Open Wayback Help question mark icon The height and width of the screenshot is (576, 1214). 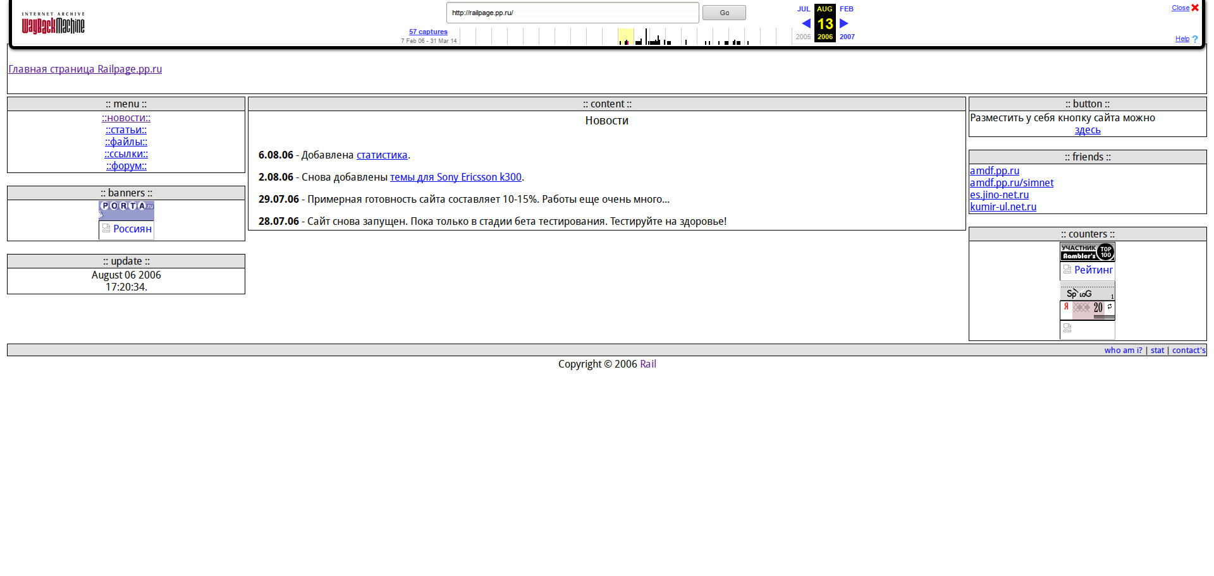[1195, 39]
